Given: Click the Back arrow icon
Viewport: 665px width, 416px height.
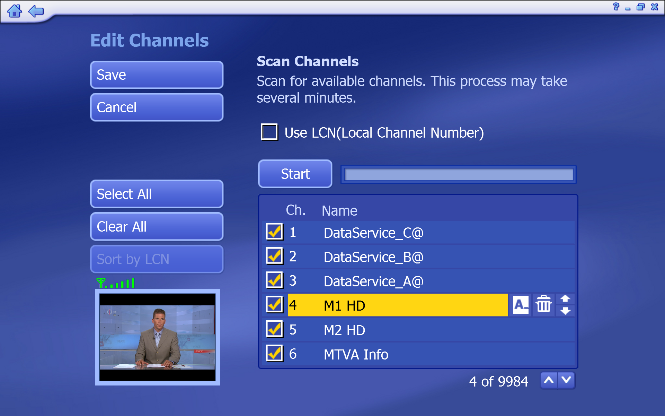Looking at the screenshot, I should click(x=36, y=11).
